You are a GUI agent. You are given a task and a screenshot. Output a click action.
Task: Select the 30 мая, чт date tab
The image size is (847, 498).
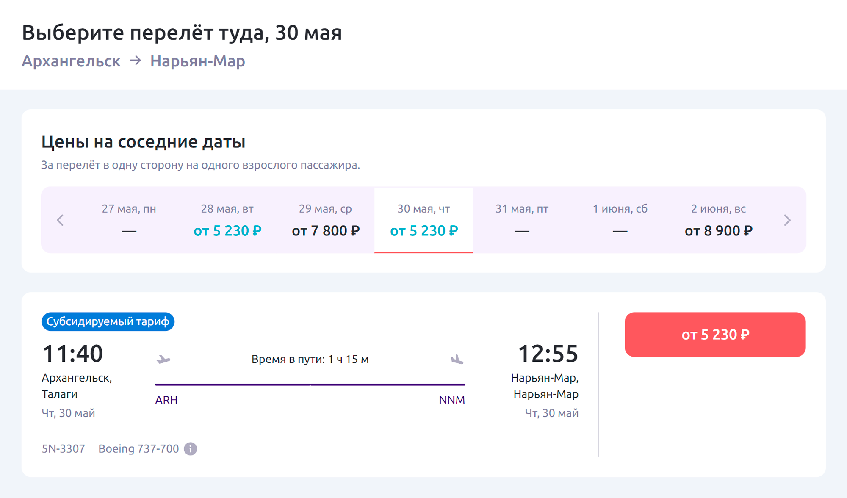pyautogui.click(x=423, y=220)
